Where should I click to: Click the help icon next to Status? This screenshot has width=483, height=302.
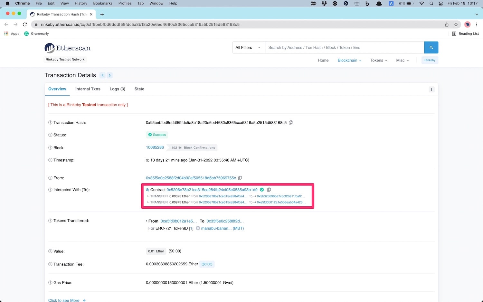tap(50, 135)
